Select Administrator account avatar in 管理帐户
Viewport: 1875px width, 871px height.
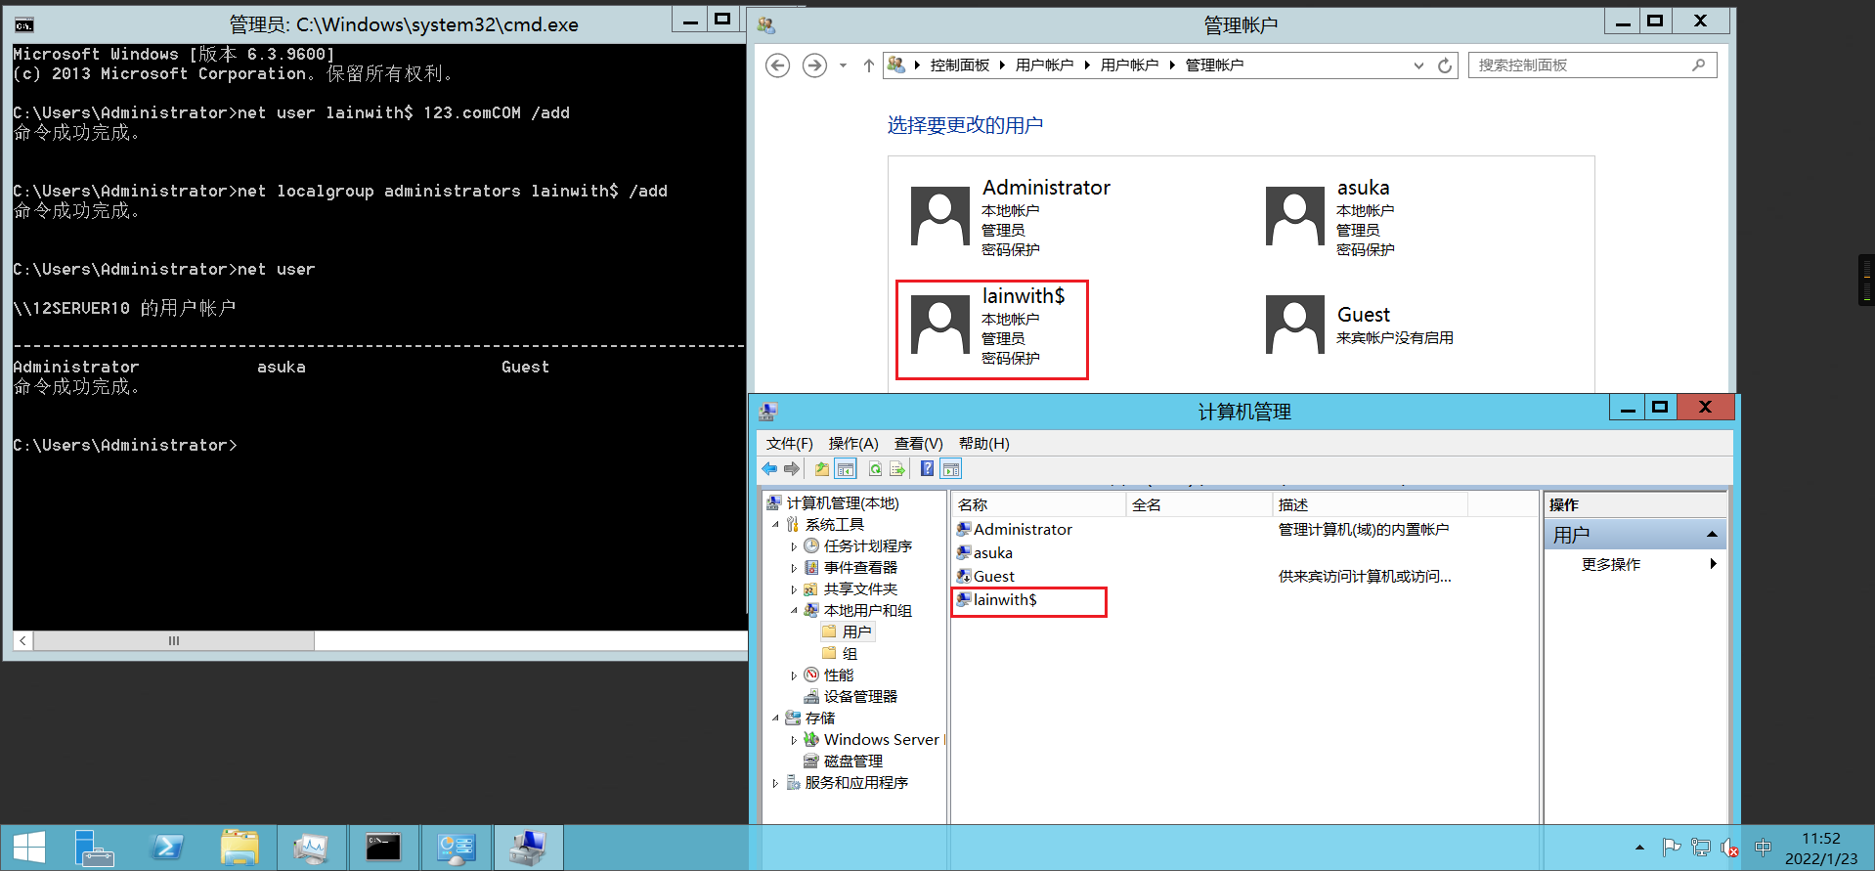pyautogui.click(x=939, y=216)
